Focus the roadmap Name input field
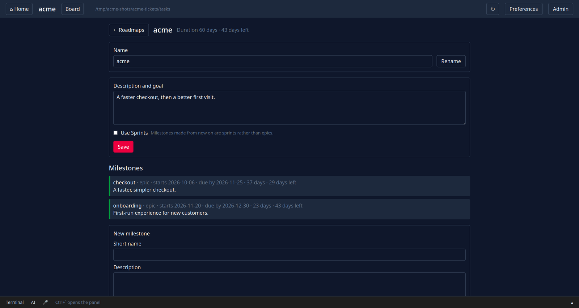The height and width of the screenshot is (308, 579). 273,61
